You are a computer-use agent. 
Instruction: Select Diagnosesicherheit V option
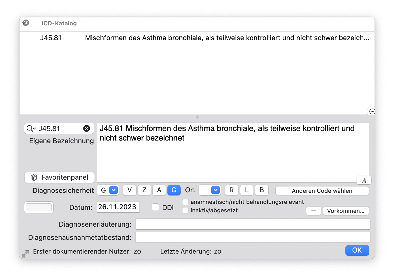pos(130,190)
